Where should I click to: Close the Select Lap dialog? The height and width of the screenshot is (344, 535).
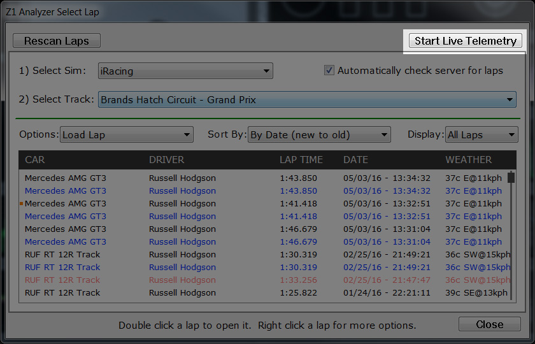tap(490, 324)
